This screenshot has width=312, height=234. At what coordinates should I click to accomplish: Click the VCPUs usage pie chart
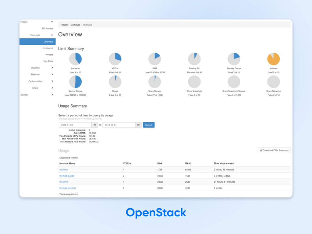click(115, 59)
